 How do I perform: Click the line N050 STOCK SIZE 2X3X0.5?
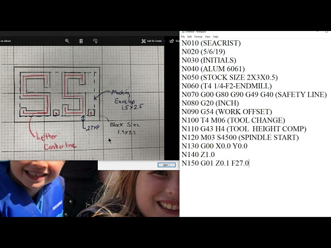click(x=230, y=78)
